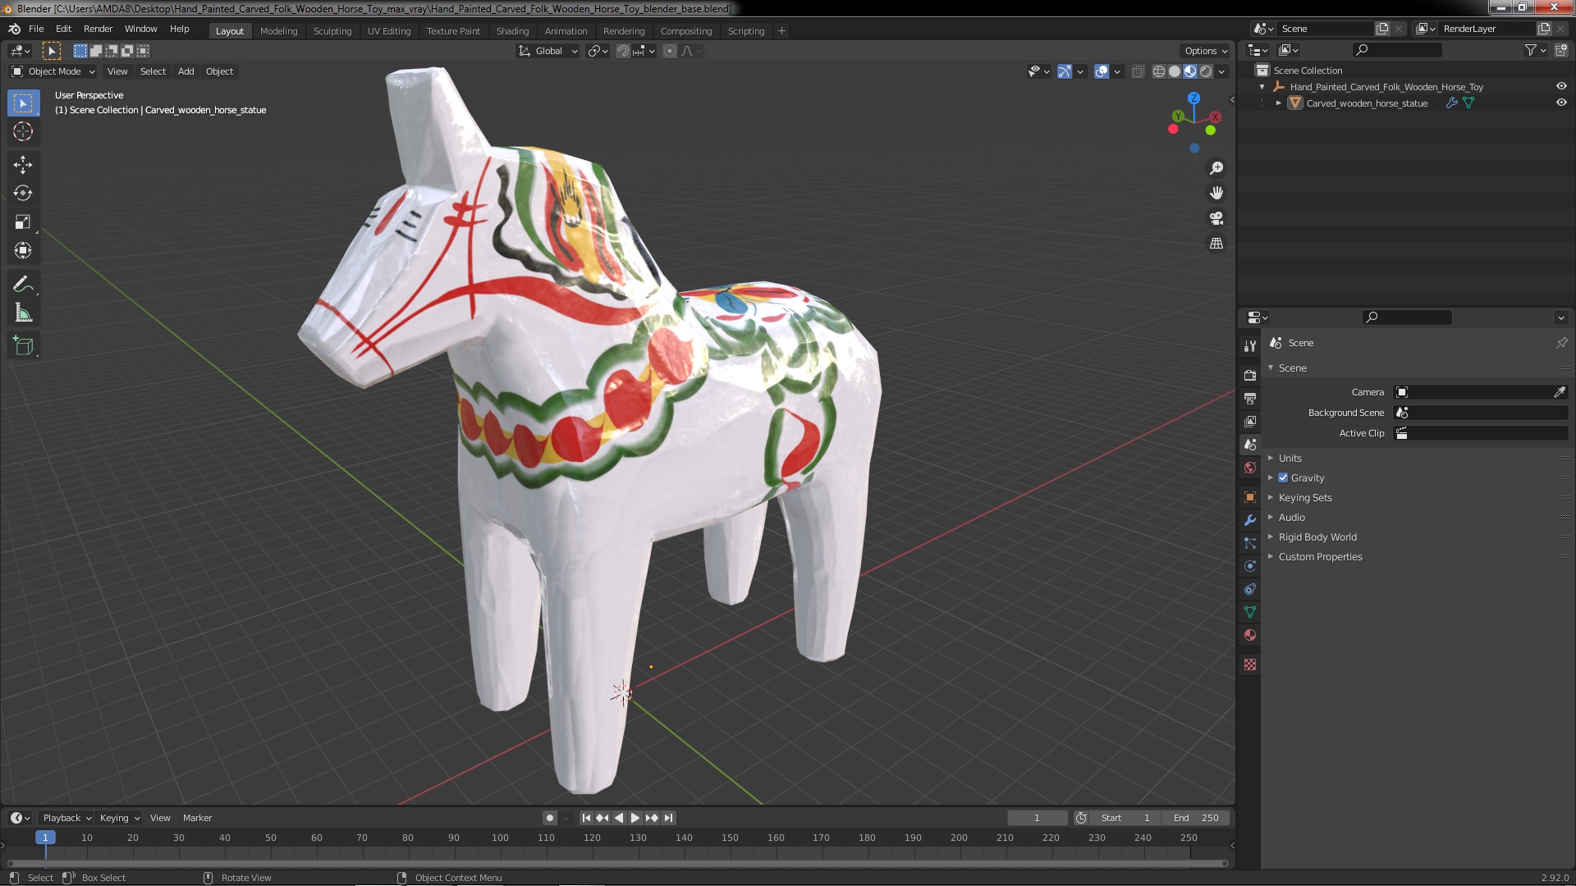Open the viewport Add menu

point(186,71)
